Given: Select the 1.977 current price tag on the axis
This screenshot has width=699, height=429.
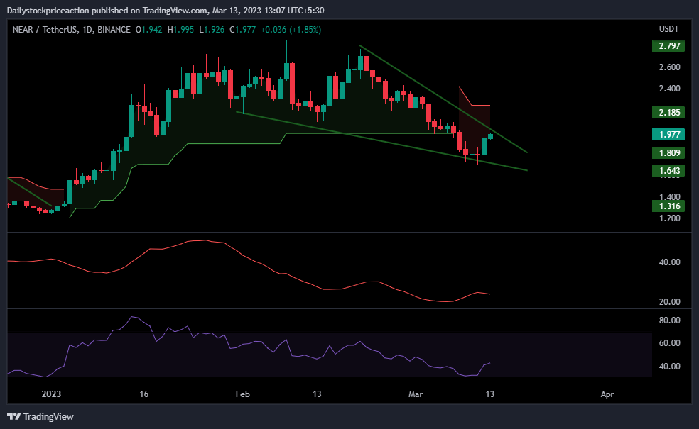Looking at the screenshot, I should [668, 135].
